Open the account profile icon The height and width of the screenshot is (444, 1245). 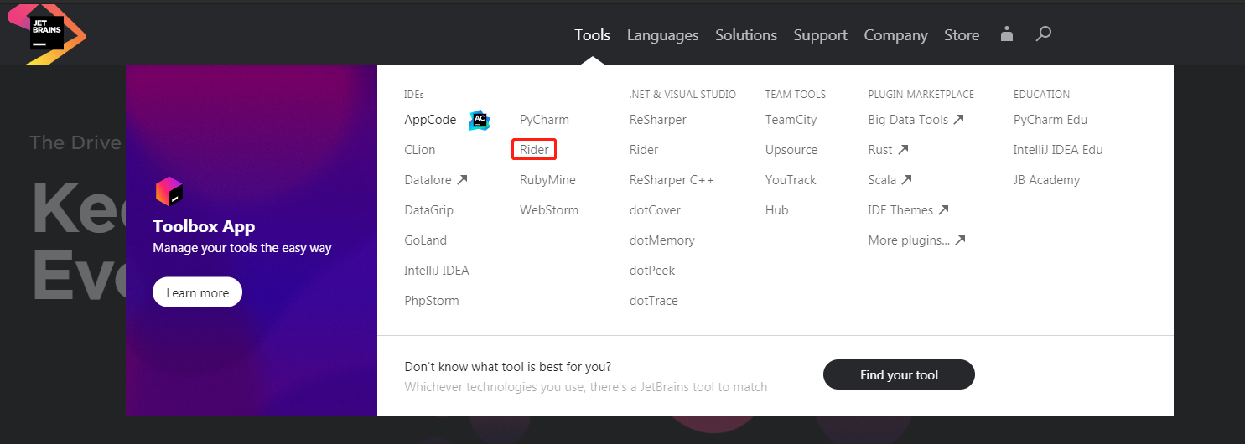1007,34
